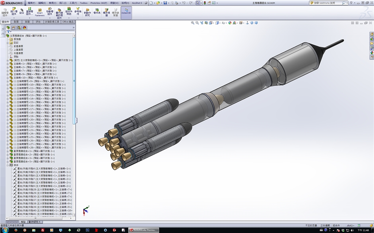374x233 pixels.
Task: Switch to the 動作研究 1 bottom tab
Action: pos(35,222)
